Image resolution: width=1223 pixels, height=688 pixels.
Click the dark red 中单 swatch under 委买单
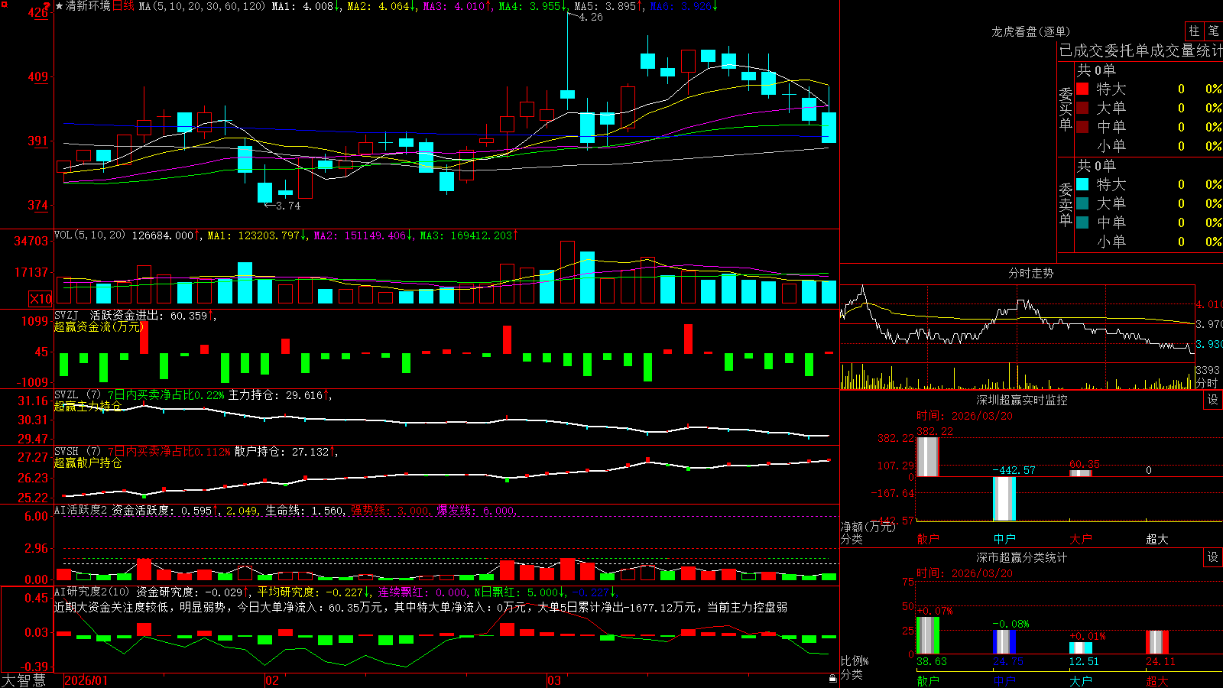pyautogui.click(x=1082, y=127)
